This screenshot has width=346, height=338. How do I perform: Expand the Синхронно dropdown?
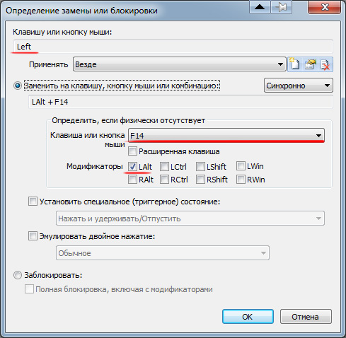[x=299, y=86]
